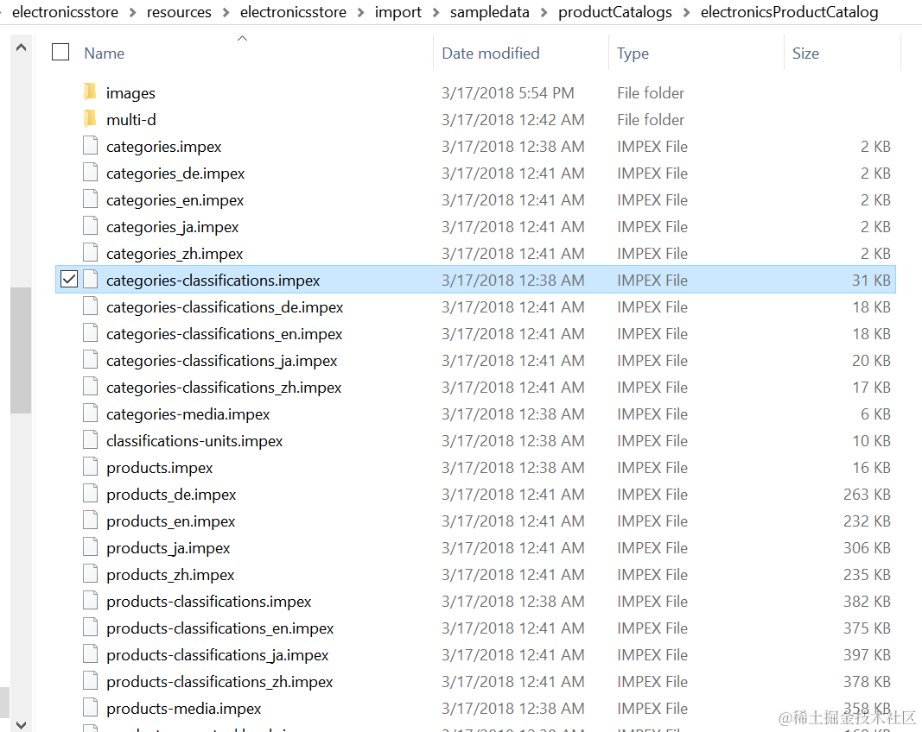Click the categories_ja.impex file icon

point(90,225)
